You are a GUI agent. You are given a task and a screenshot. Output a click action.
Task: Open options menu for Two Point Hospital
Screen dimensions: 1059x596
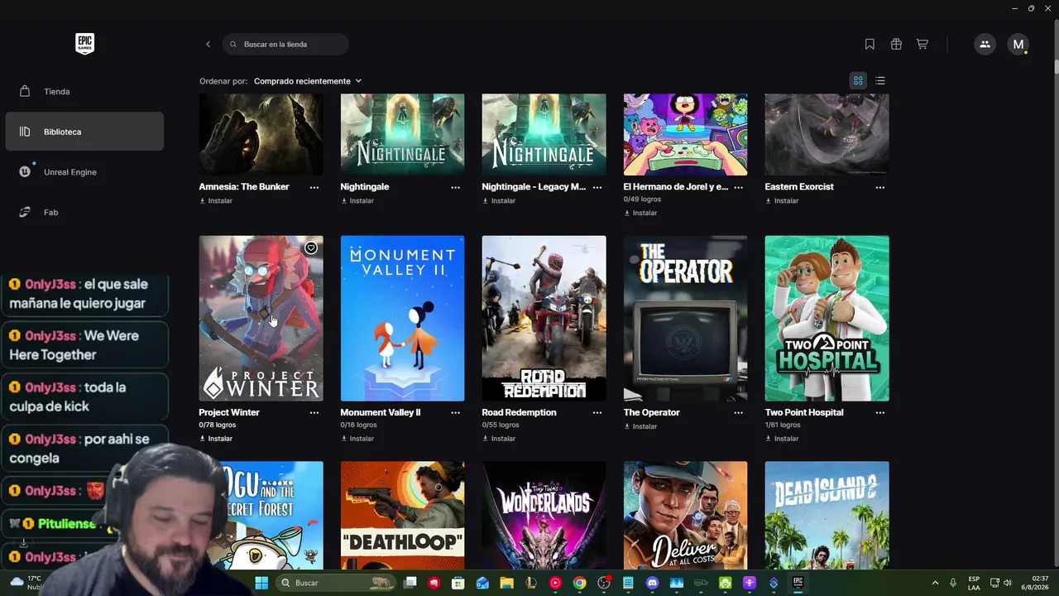click(880, 412)
